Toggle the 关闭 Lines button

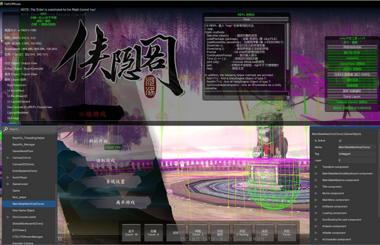tap(265, 233)
